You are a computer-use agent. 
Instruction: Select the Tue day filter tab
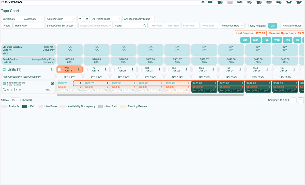[266, 40]
